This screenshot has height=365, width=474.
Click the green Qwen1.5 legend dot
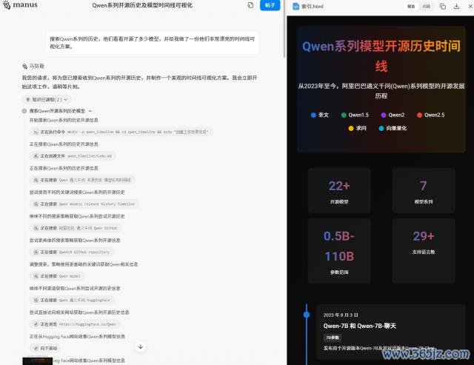point(344,115)
